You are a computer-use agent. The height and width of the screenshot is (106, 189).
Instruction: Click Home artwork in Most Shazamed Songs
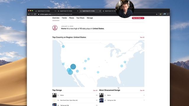tap(101, 95)
